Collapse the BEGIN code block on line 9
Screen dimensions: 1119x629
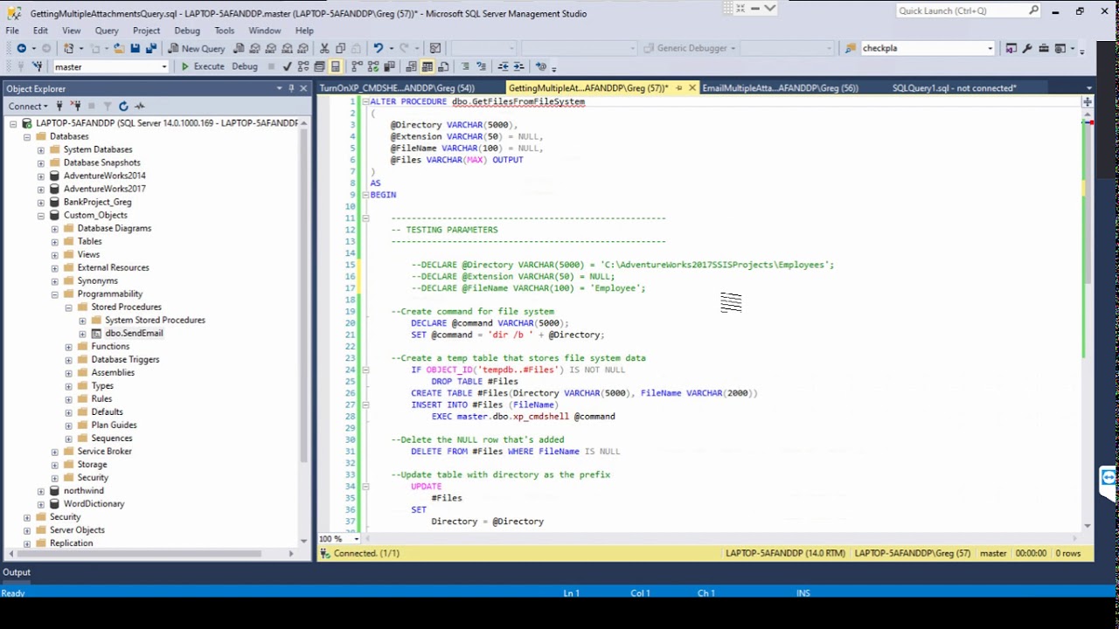click(365, 195)
